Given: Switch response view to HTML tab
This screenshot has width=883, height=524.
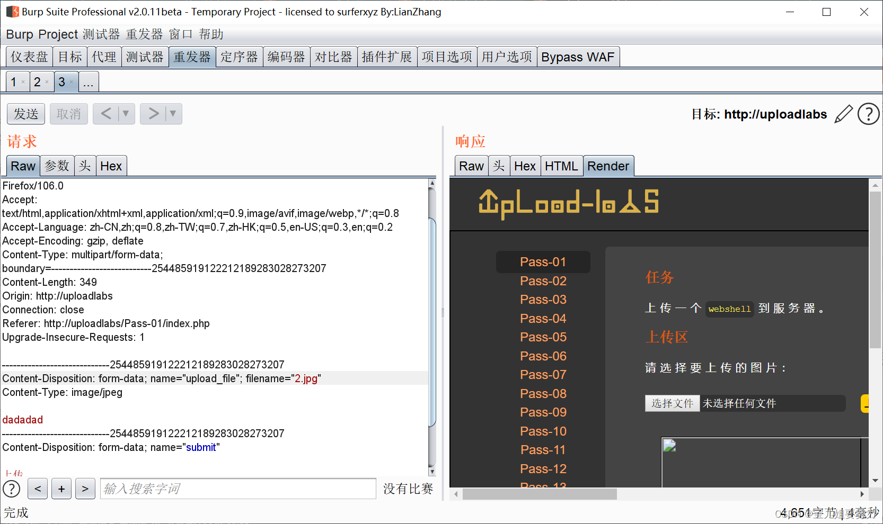Looking at the screenshot, I should [561, 166].
